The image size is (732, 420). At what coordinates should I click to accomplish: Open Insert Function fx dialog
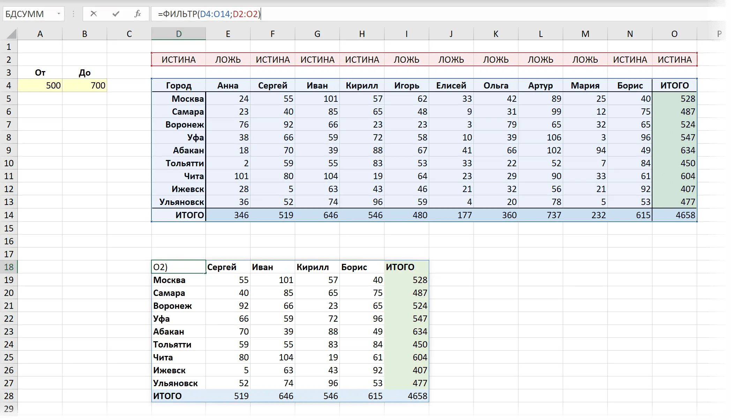tap(138, 14)
